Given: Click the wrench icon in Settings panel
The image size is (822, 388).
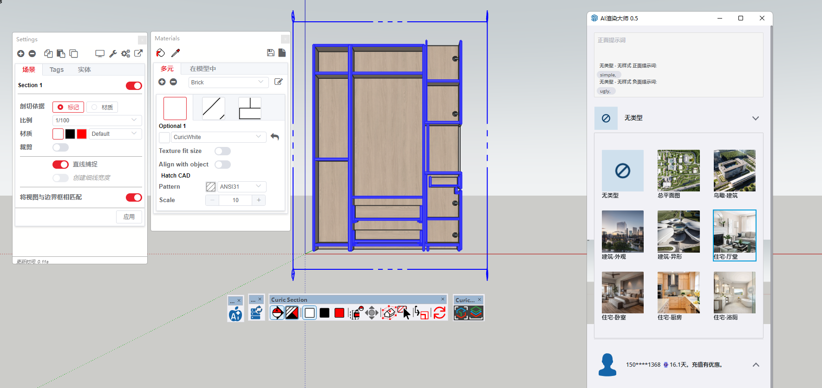Looking at the screenshot, I should click(113, 54).
